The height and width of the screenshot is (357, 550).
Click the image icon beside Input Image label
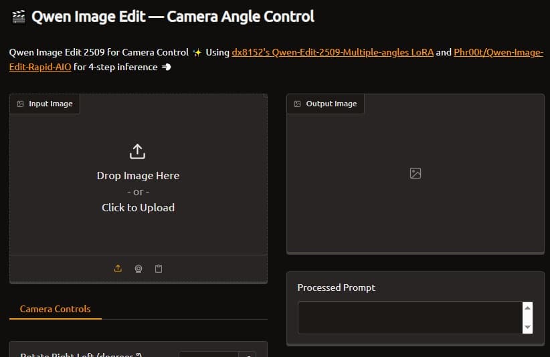tap(21, 104)
